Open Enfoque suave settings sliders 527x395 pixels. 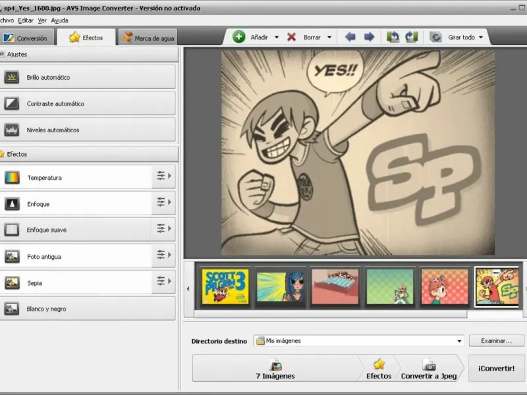(x=163, y=228)
